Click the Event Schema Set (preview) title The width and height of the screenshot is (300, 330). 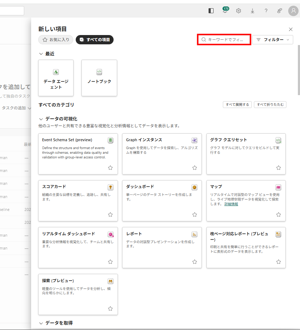pos(67,140)
